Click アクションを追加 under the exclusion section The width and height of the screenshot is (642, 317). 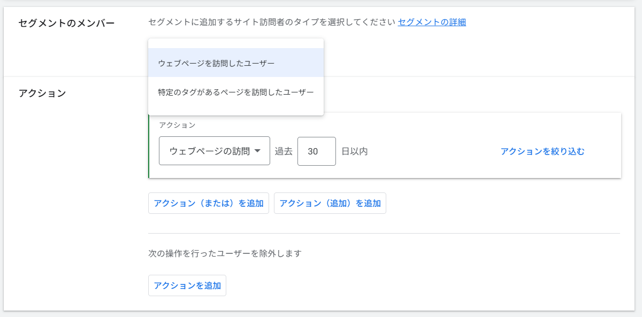coord(187,285)
